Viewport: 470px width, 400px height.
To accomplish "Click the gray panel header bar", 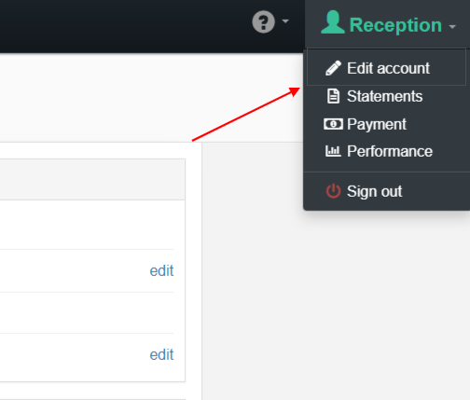I will pyautogui.click(x=92, y=180).
